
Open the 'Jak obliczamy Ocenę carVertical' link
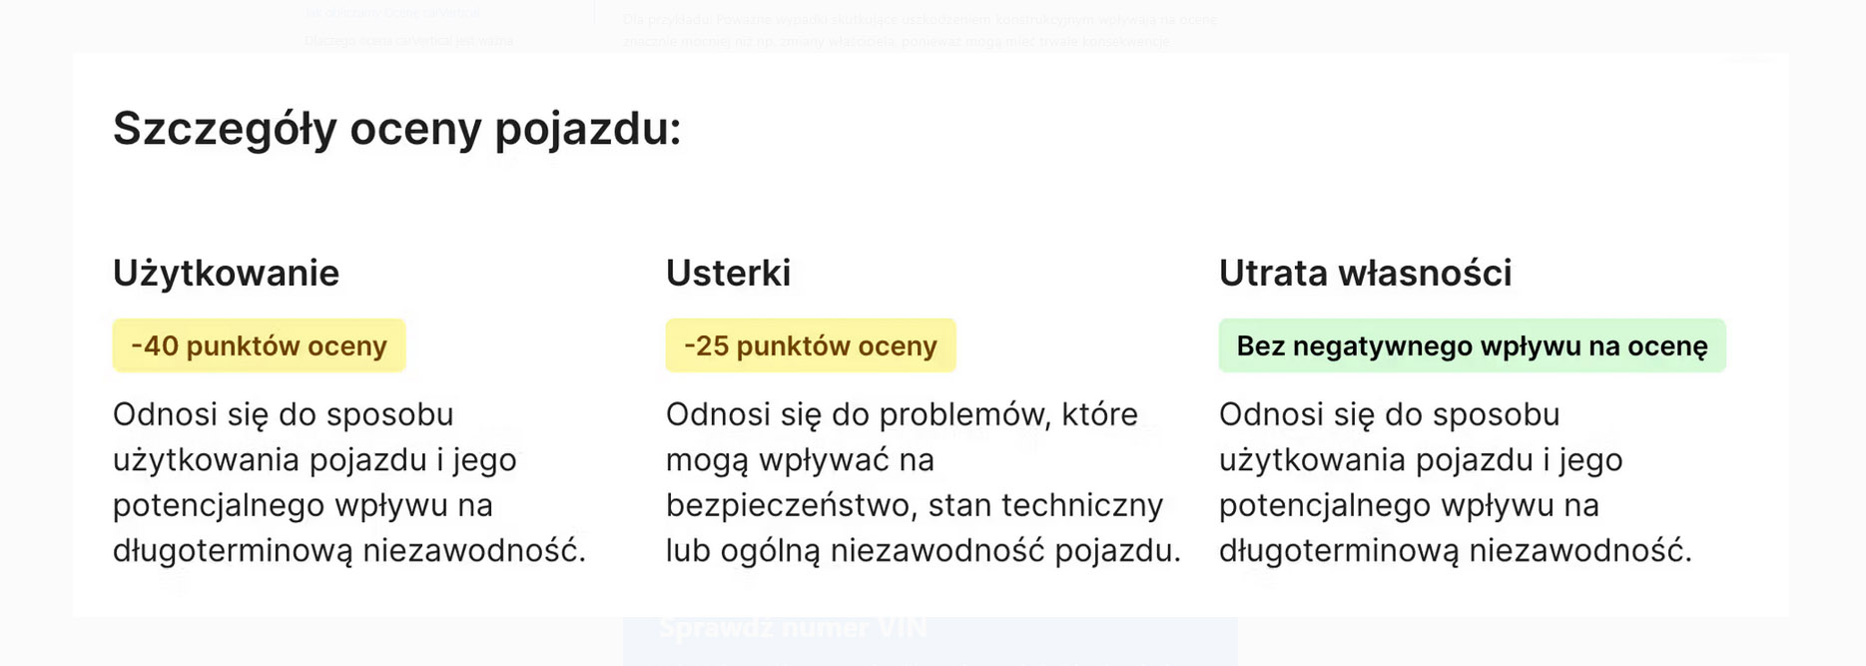coord(392,13)
